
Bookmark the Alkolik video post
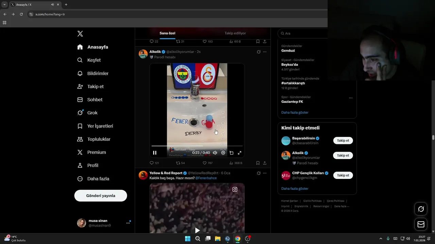[258, 163]
